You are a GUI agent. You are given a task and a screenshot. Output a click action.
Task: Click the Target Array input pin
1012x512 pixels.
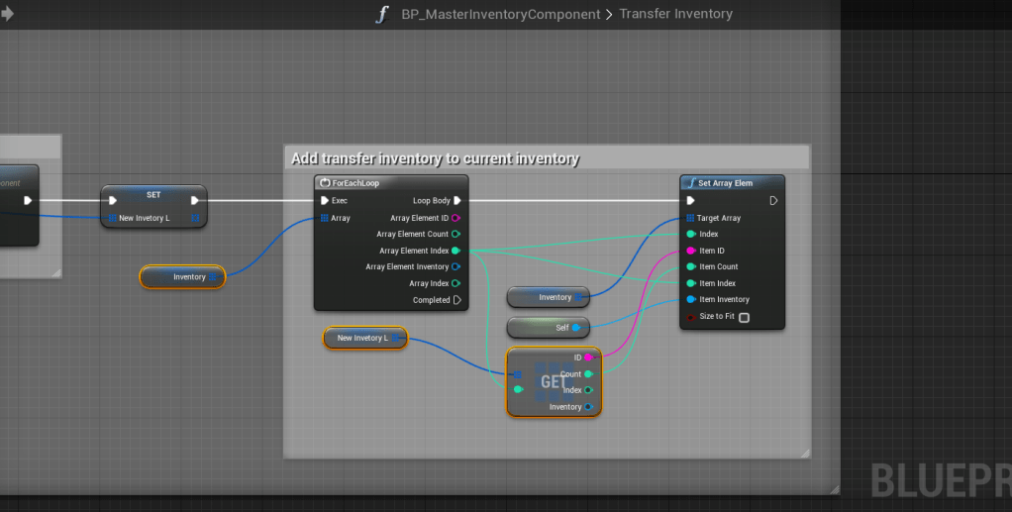click(690, 218)
